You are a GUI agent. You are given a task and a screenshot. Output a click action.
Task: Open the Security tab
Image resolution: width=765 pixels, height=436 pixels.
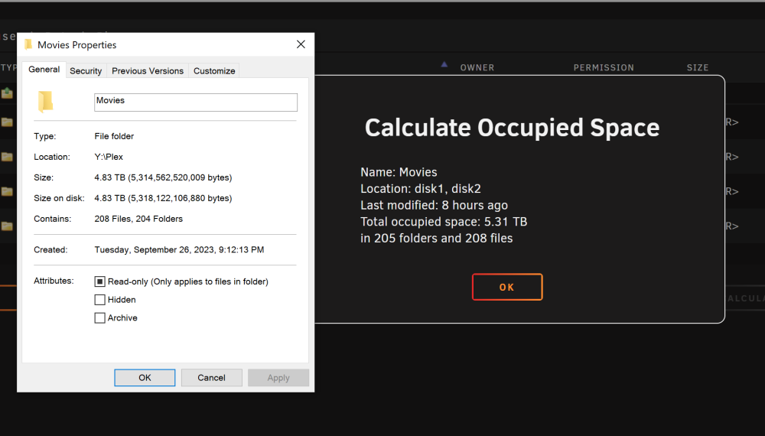(86, 71)
